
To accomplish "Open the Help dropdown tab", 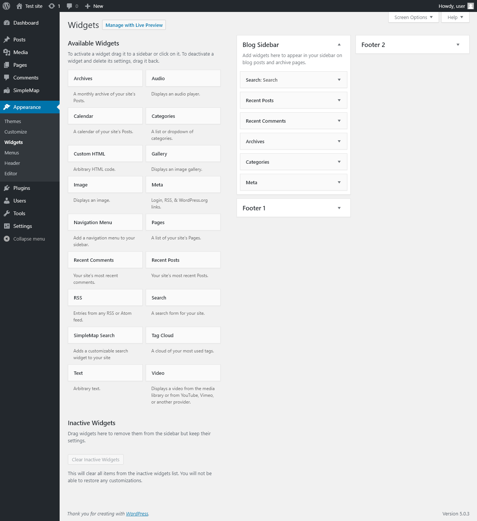I will (455, 17).
